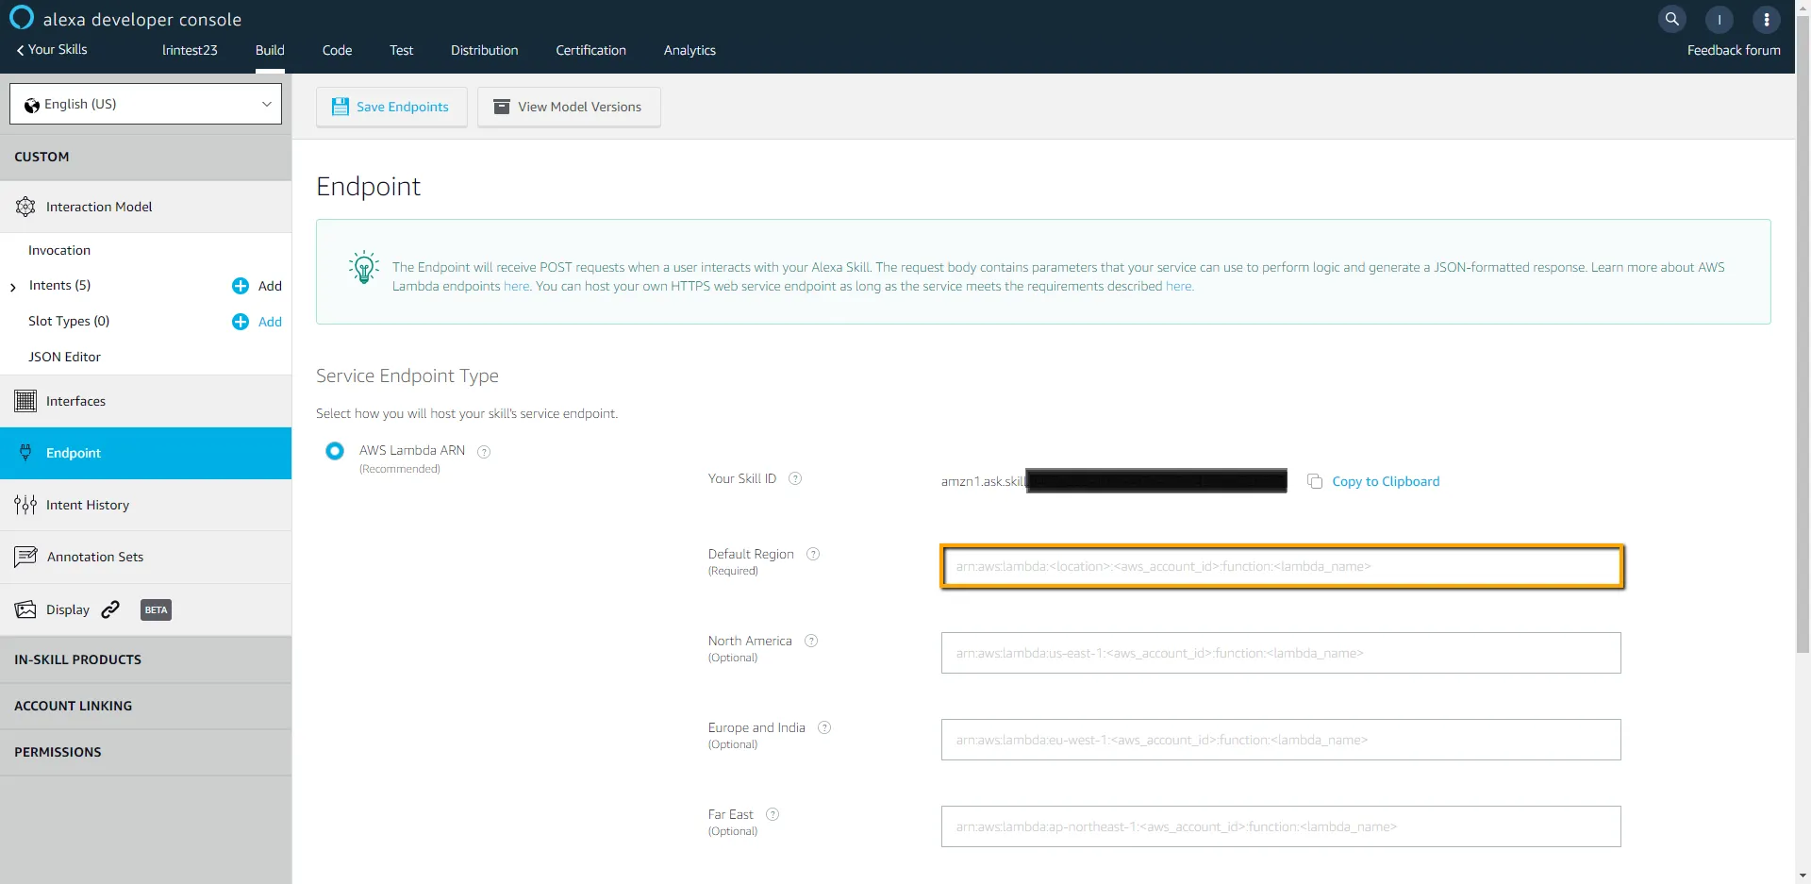Click the Add plus icon beside Intents
The width and height of the screenshot is (1811, 884).
tap(239, 286)
